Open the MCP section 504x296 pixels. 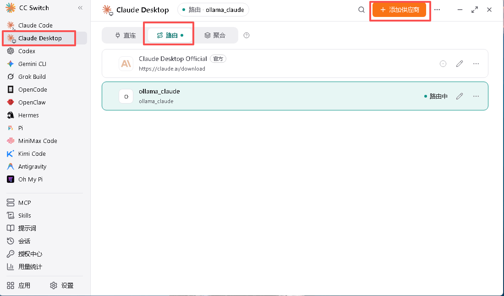pos(24,203)
